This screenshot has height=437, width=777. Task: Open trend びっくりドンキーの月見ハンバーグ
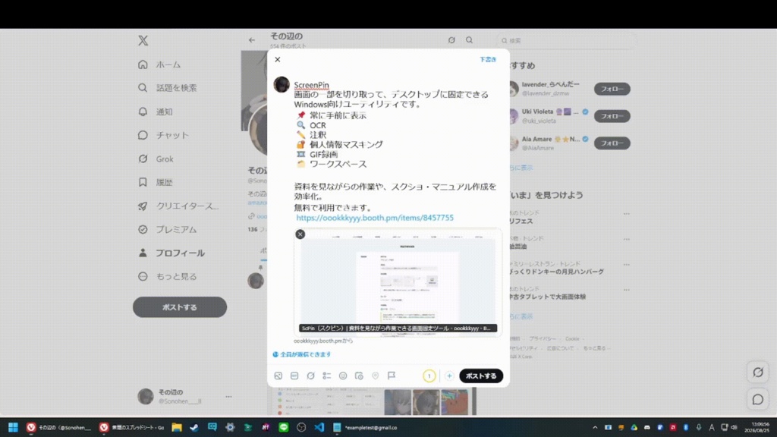(x=556, y=272)
